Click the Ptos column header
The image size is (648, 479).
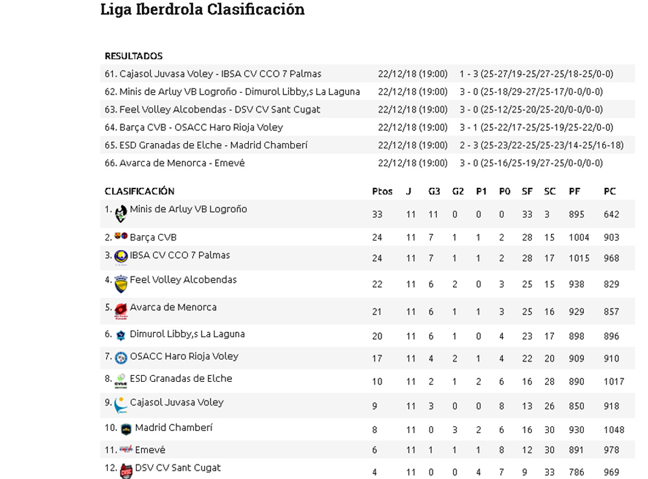[382, 191]
